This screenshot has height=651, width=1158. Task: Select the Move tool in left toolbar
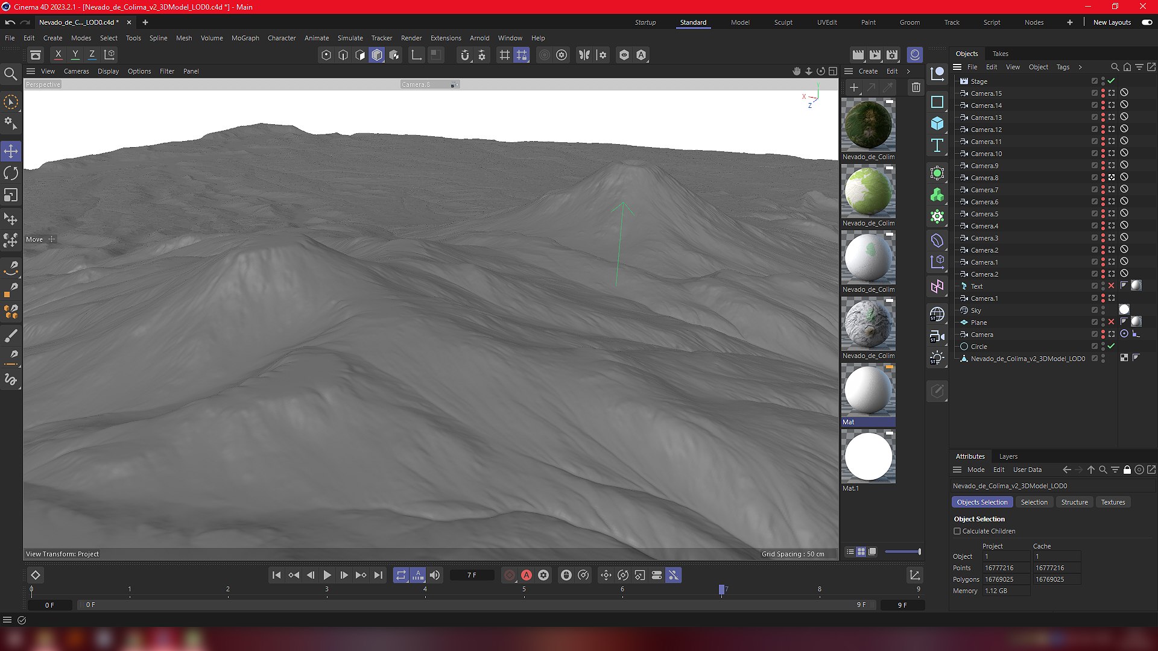coord(11,151)
